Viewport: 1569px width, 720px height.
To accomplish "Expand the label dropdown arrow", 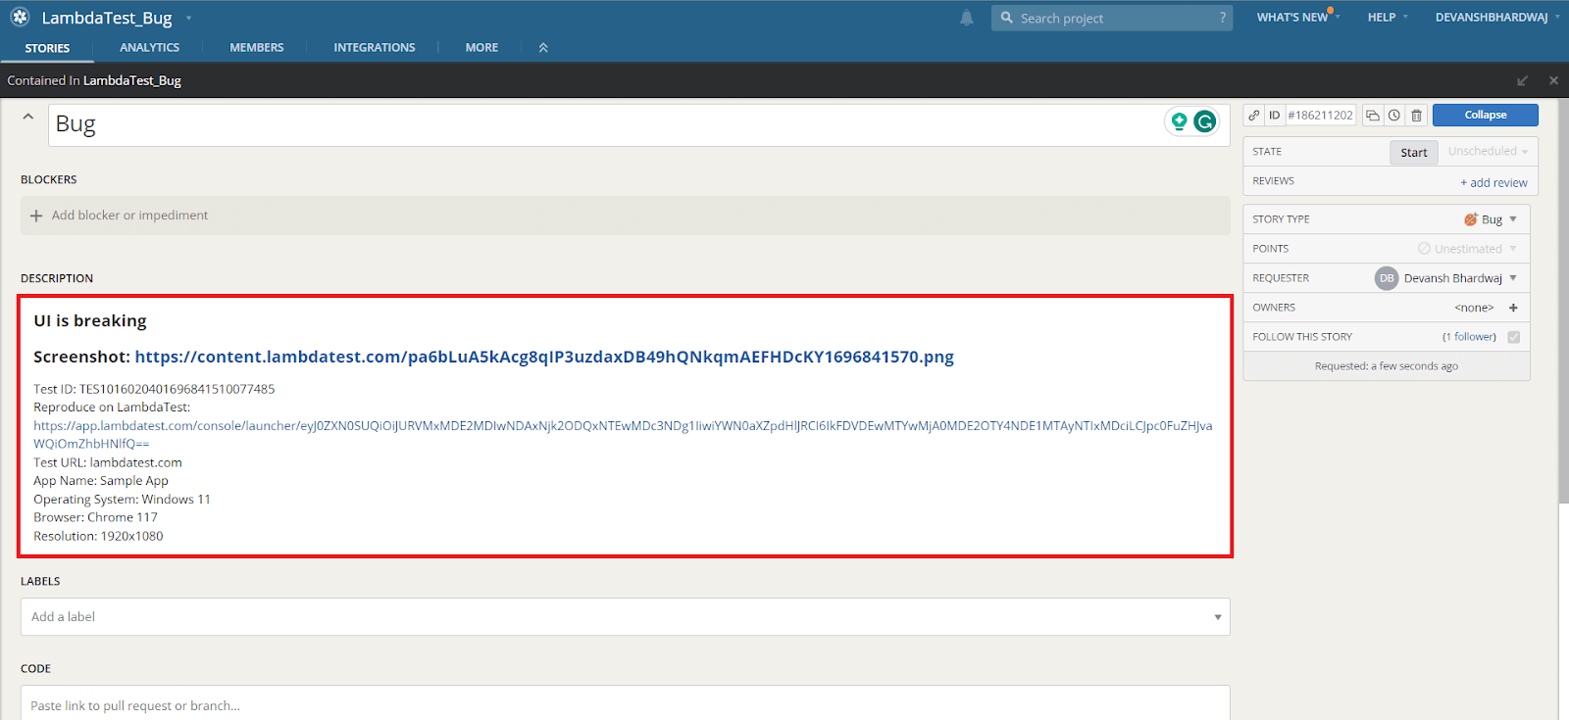I will coord(1217,617).
